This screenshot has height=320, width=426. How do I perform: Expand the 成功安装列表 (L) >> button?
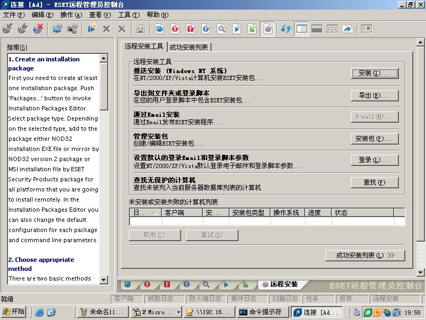(x=365, y=255)
